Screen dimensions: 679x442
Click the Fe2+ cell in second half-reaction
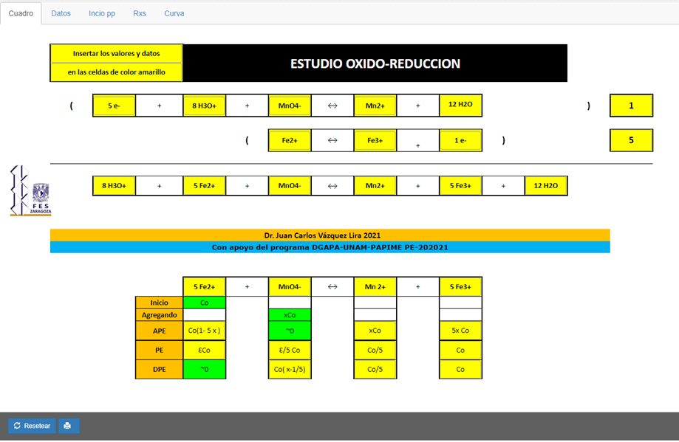tap(290, 140)
